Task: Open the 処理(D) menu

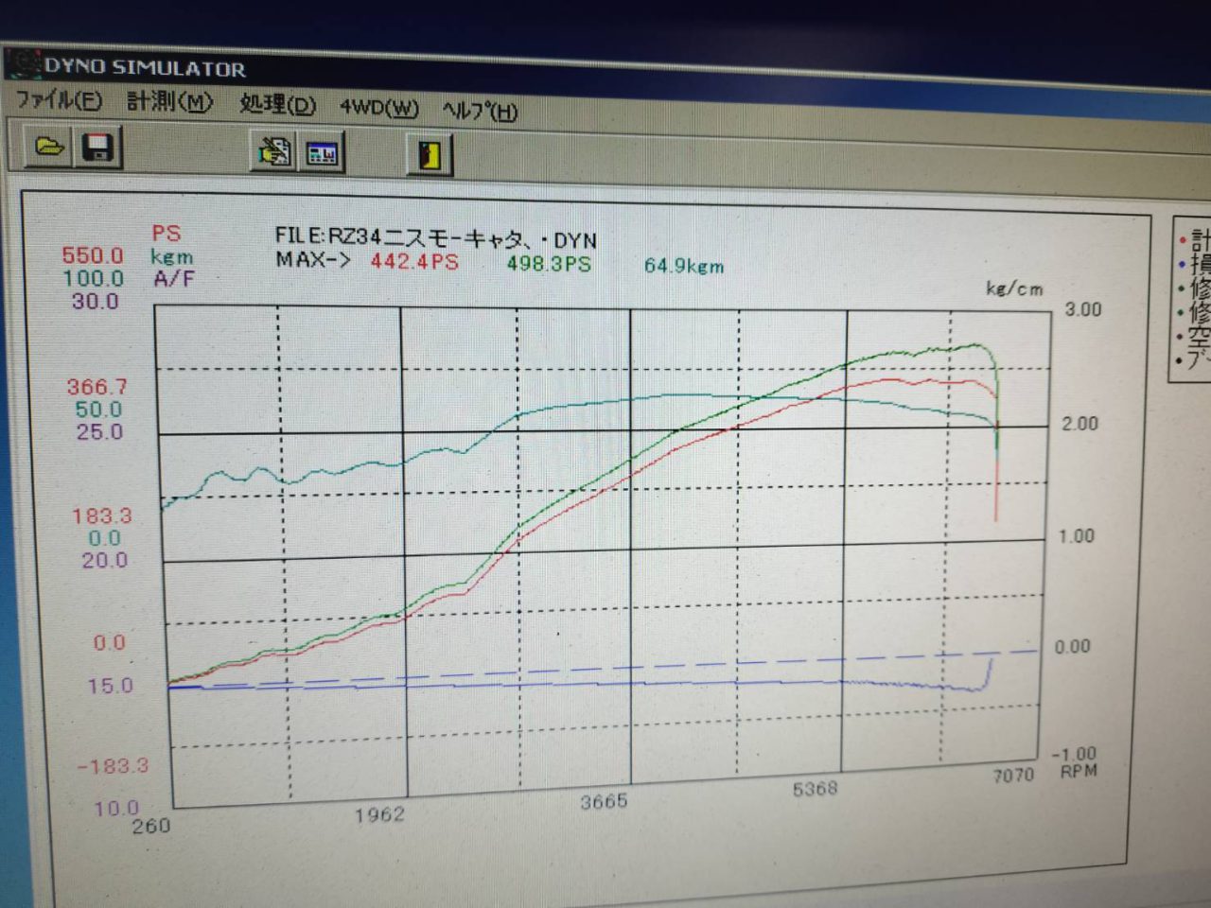Action: (x=277, y=105)
